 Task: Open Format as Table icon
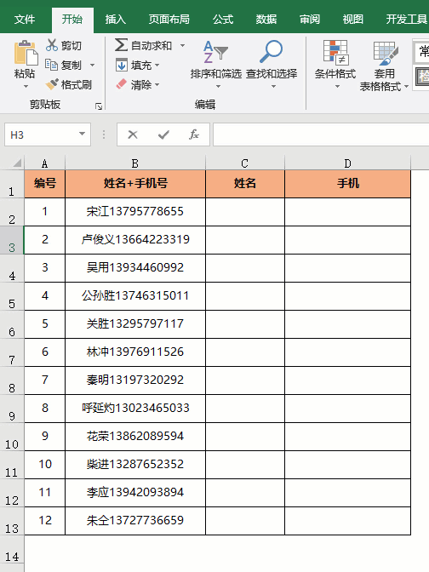(x=386, y=54)
